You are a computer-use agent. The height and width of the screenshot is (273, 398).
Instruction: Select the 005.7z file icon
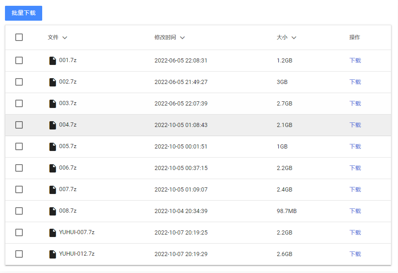[x=53, y=147]
